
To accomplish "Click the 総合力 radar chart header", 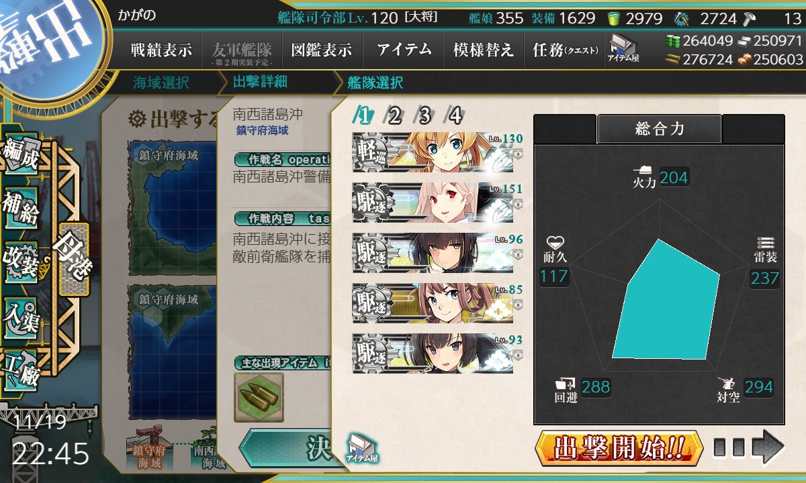I will tap(660, 129).
